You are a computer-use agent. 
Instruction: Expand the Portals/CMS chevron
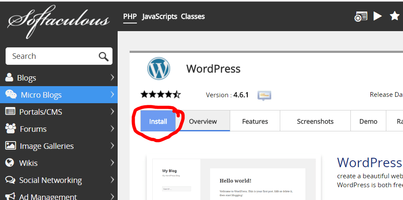113,111
